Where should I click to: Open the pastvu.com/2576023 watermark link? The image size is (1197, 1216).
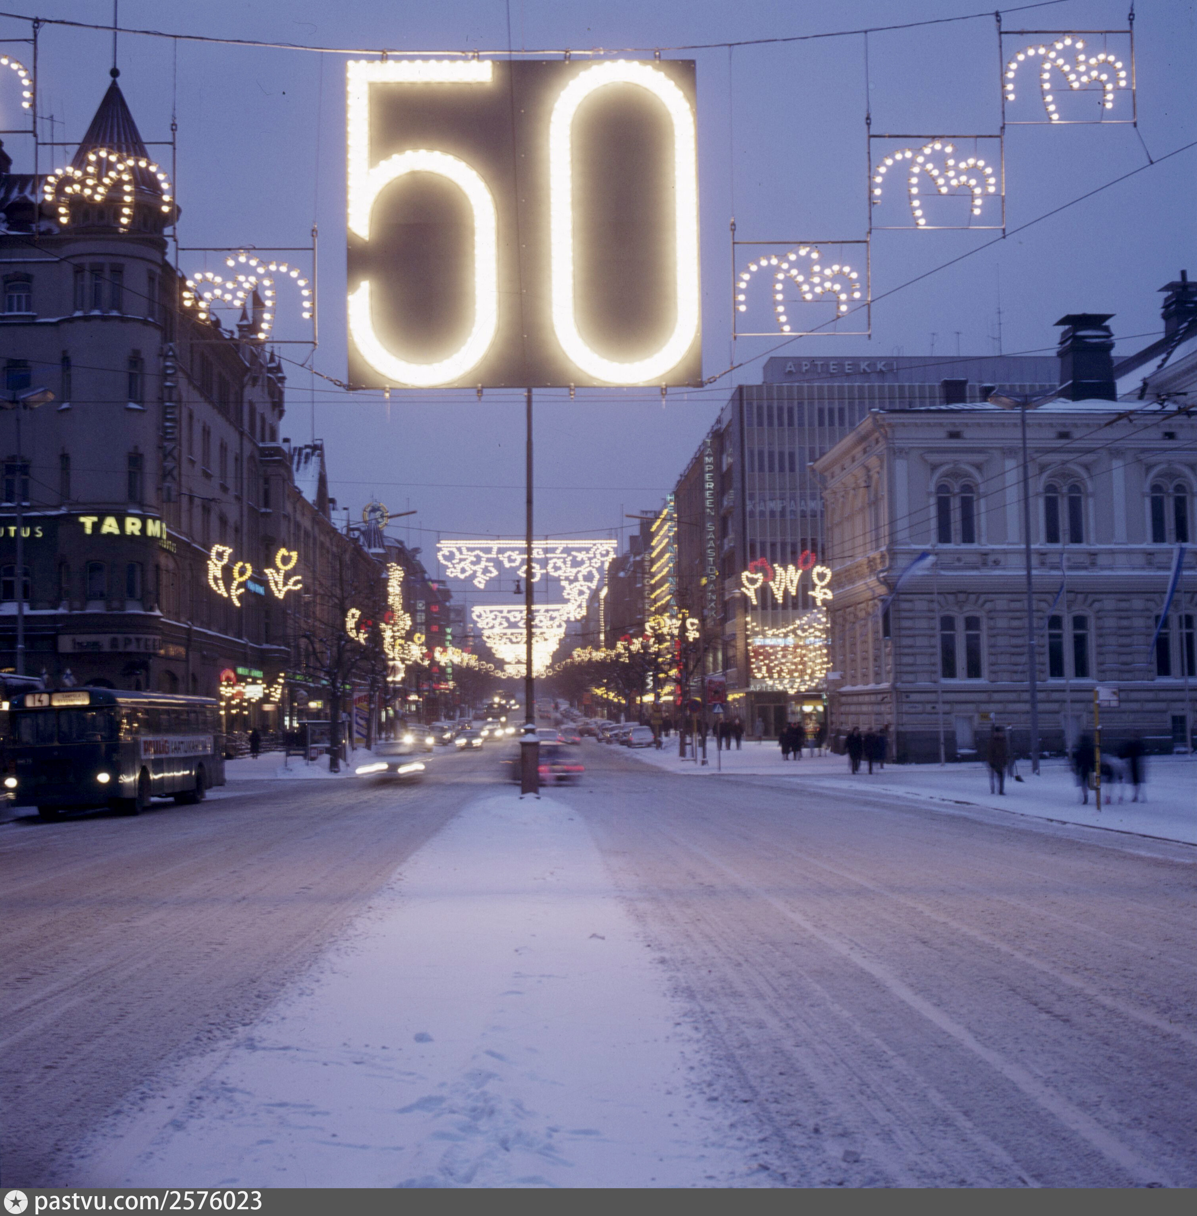(x=148, y=1202)
